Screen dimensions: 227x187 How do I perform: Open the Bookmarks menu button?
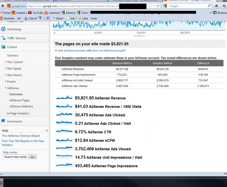[220, 13]
